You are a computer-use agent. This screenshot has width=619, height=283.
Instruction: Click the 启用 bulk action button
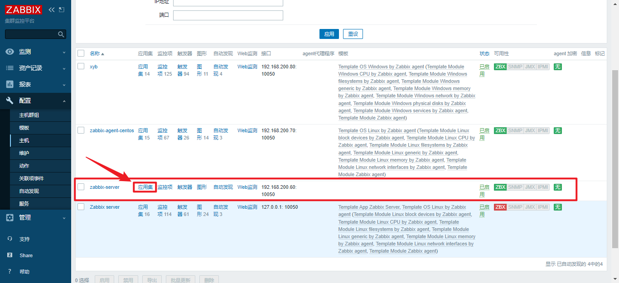click(104, 280)
